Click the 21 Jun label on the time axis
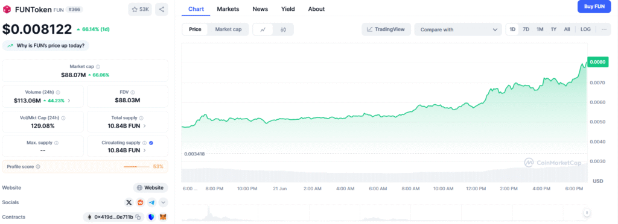The image size is (618, 224). (279, 188)
